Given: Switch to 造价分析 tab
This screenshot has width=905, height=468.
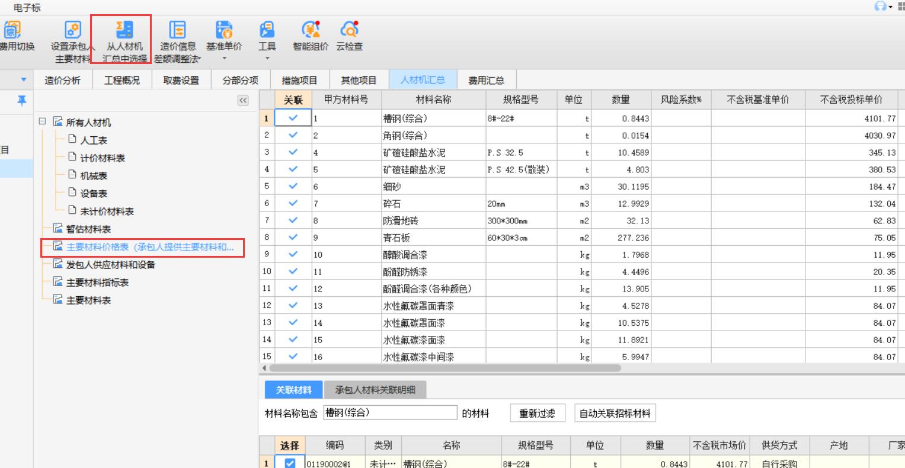Looking at the screenshot, I should pos(62,80).
